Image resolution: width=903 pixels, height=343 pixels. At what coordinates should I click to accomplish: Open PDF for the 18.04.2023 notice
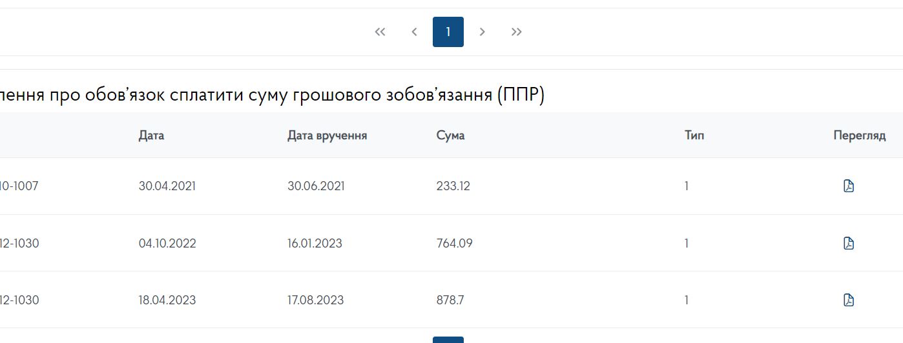(849, 300)
